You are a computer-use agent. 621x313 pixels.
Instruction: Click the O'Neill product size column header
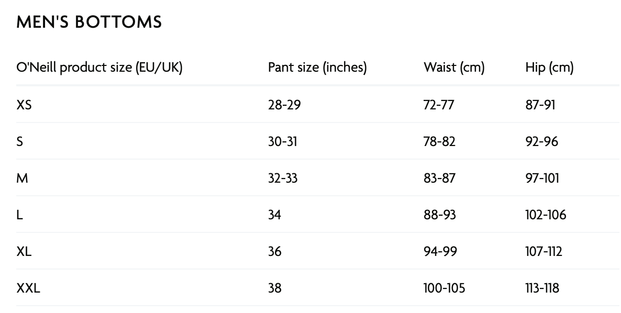pos(99,68)
